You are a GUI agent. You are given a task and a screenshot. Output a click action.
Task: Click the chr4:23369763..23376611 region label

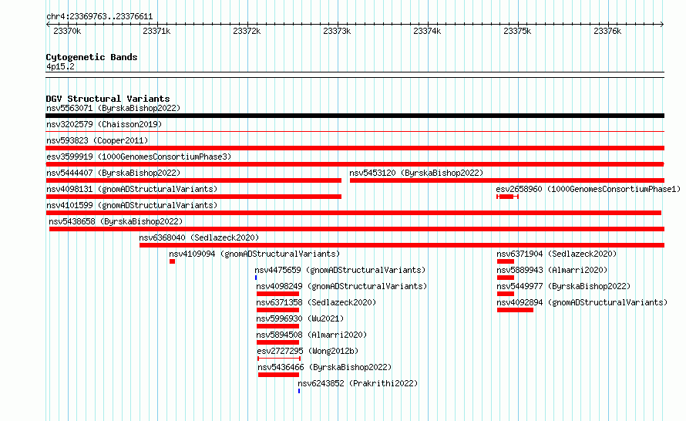[99, 17]
